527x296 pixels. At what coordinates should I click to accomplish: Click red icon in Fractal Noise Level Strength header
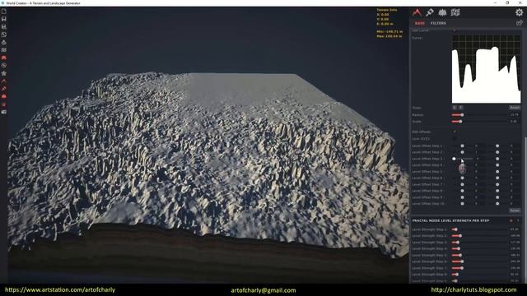click(x=511, y=220)
